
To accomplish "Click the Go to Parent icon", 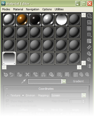I will [81, 74].
